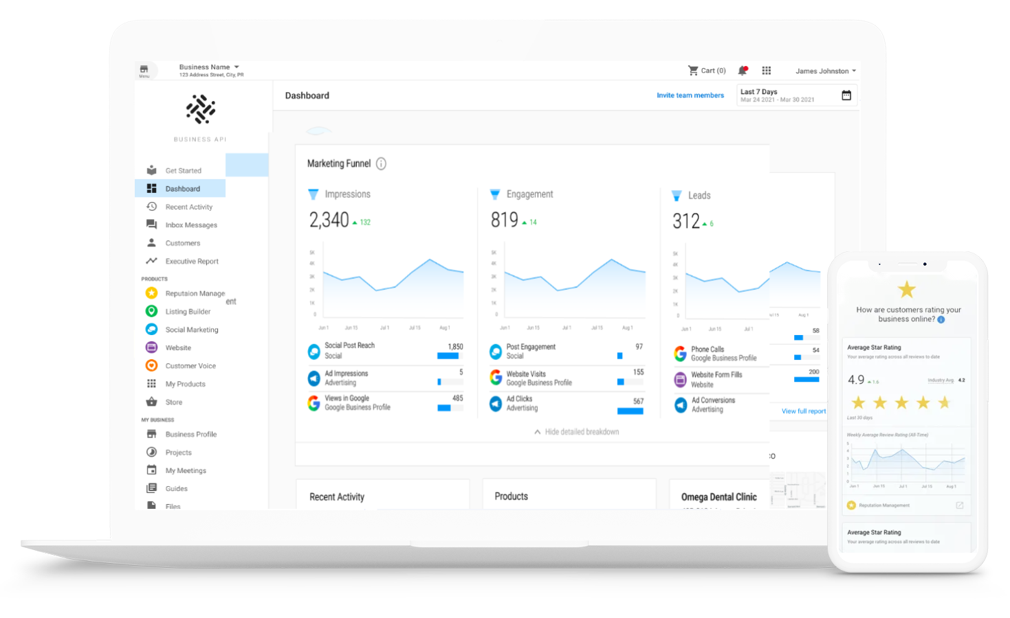
Task: Open the Customer Voice product
Action: (190, 365)
